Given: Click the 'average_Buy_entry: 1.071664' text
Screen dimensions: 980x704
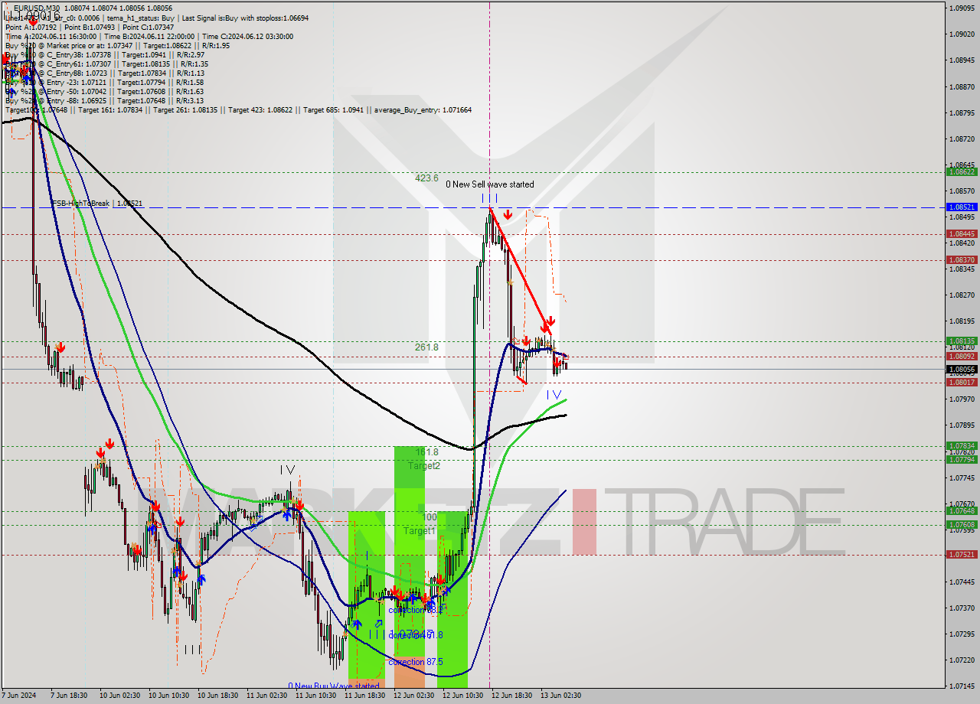Looking at the screenshot, I should point(423,110).
